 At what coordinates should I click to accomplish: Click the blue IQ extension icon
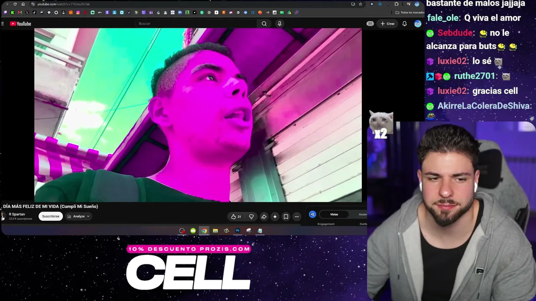click(x=312, y=214)
